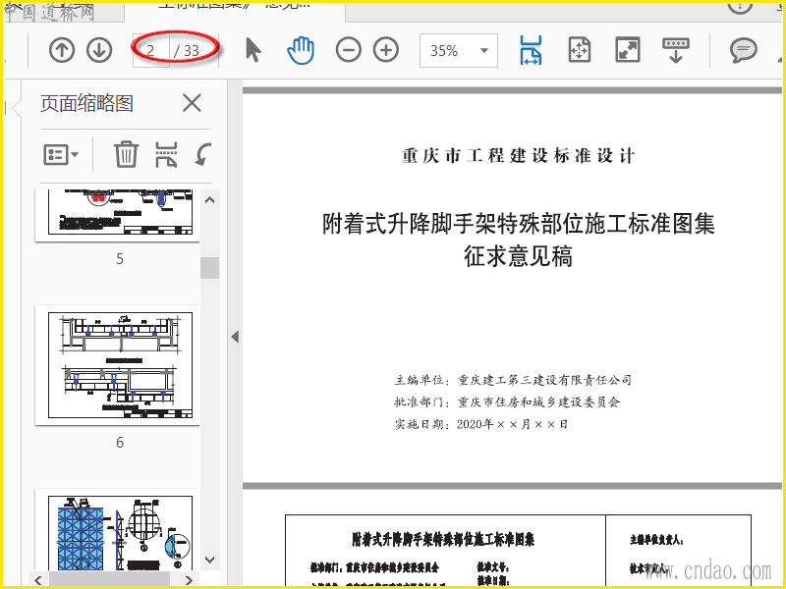Open the 35% zoom level dropdown
786x589 pixels.
pyautogui.click(x=458, y=50)
